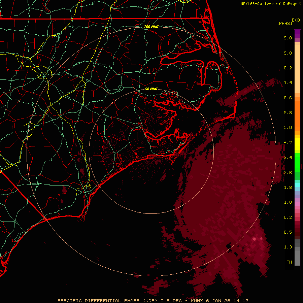Click the 1.8 legend value

click(x=288, y=187)
